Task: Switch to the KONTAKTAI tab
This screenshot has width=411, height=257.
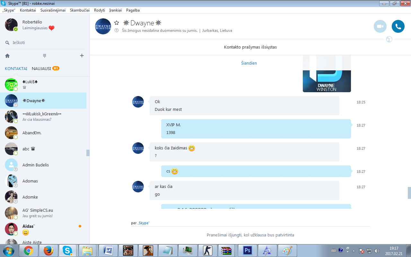Action: [x=16, y=68]
